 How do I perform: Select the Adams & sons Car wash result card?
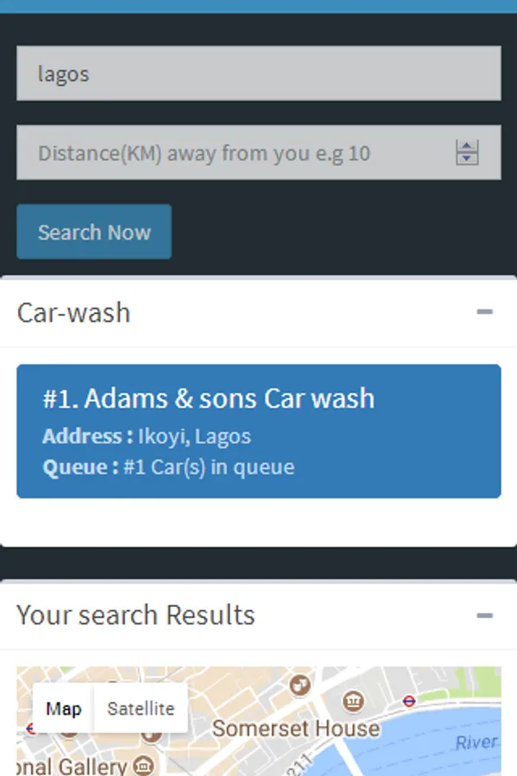point(258,430)
